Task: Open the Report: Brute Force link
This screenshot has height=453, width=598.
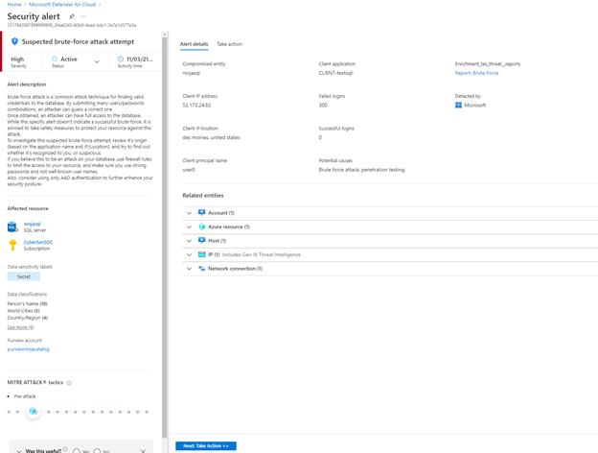Action: pyautogui.click(x=476, y=73)
